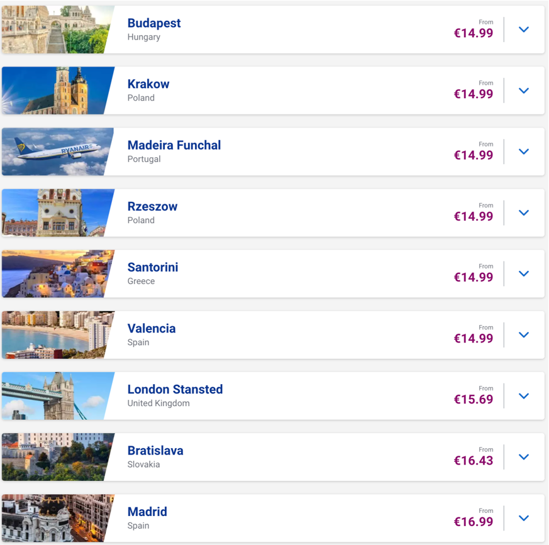This screenshot has height=545, width=549.
Task: Open the Krakow destination link
Action: (148, 84)
